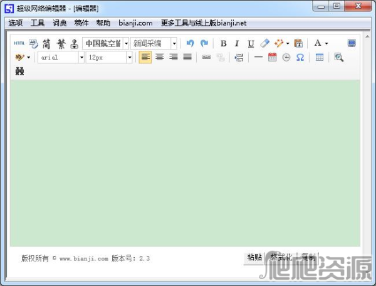Open the 稿件 menu

[81, 23]
